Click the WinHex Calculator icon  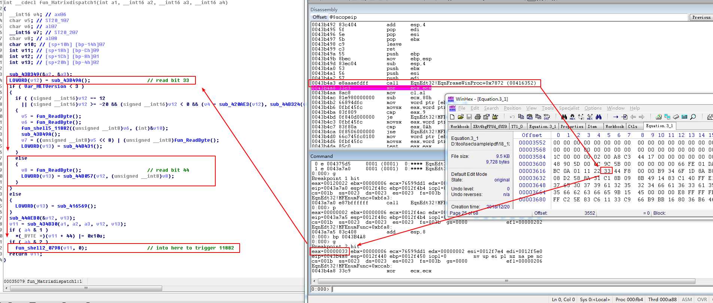(685, 117)
